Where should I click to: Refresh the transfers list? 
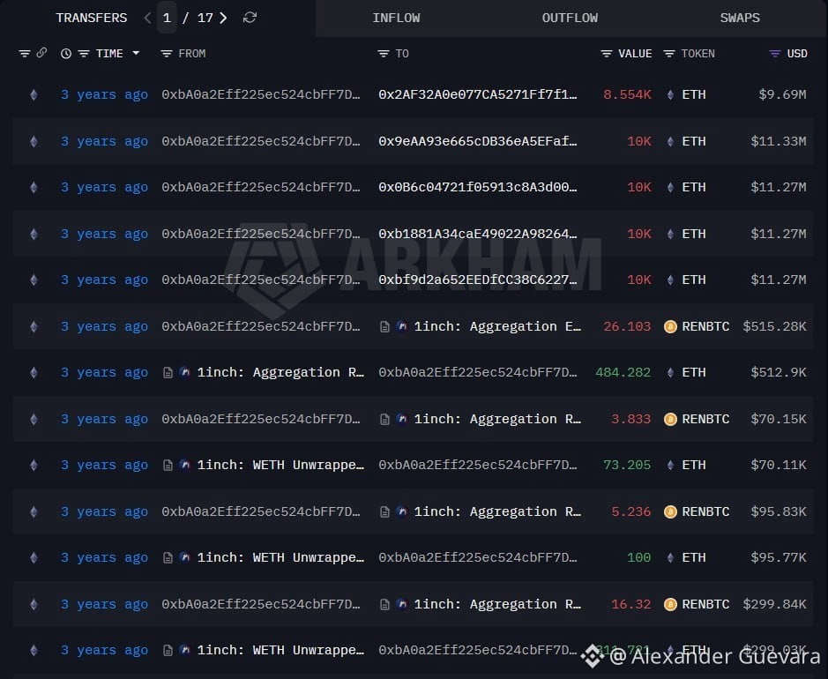250,18
